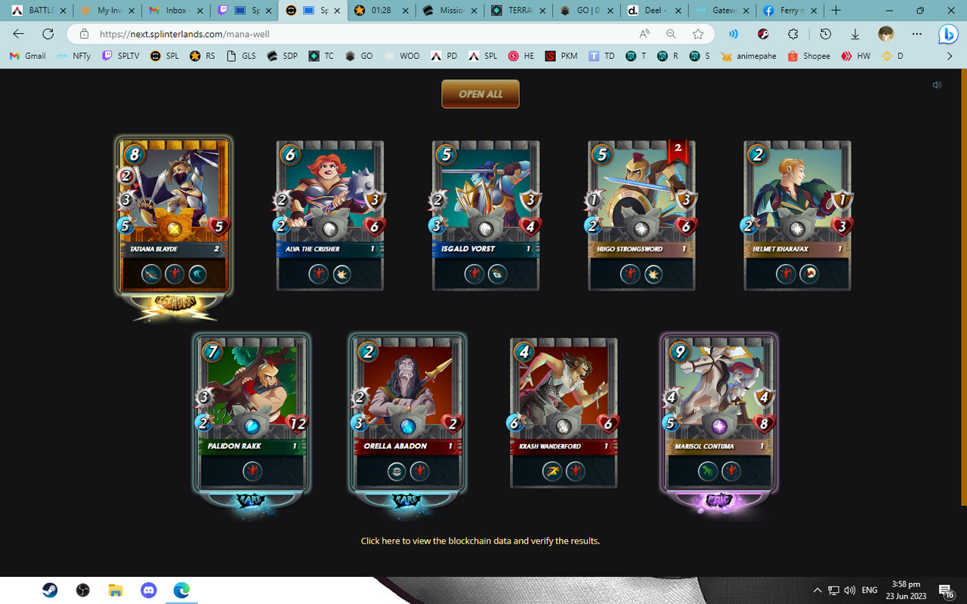Open browser history clock icon

pyautogui.click(x=826, y=34)
